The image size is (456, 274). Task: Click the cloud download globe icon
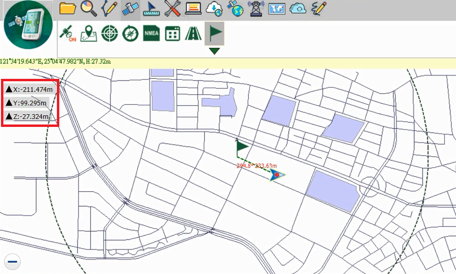(214, 9)
